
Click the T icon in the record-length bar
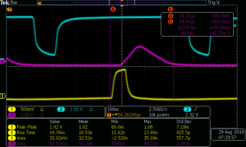click(x=40, y=3)
